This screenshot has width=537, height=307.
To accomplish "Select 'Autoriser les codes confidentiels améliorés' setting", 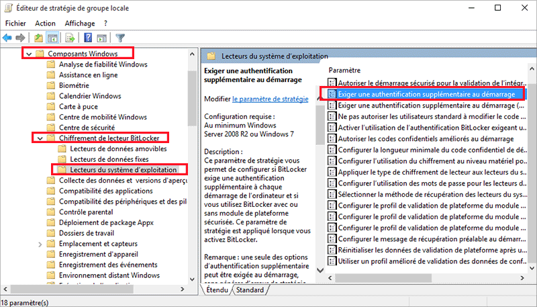I will (427, 138).
